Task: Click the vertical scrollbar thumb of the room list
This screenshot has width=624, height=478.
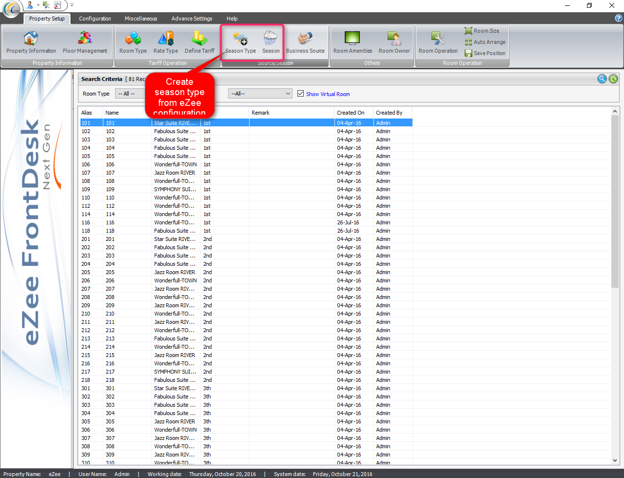Action: click(x=615, y=201)
